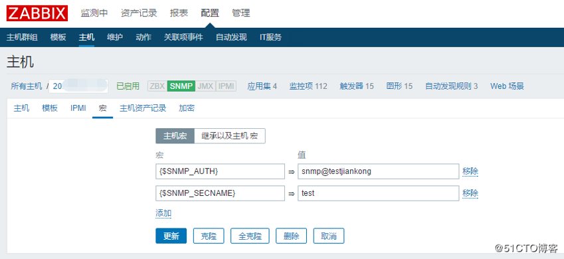Click the JMX availability indicator

pos(205,86)
